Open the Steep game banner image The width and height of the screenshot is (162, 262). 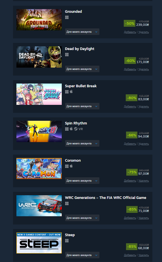click(x=39, y=243)
